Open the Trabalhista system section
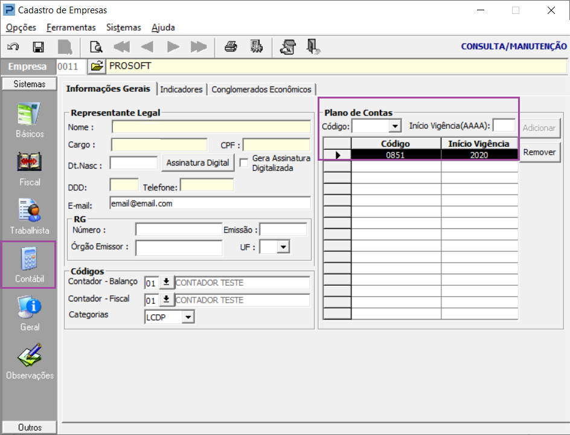Viewport: 570px width, 435px height. point(30,217)
